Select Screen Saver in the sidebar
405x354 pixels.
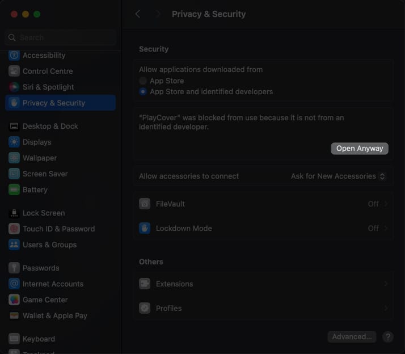coord(61,174)
